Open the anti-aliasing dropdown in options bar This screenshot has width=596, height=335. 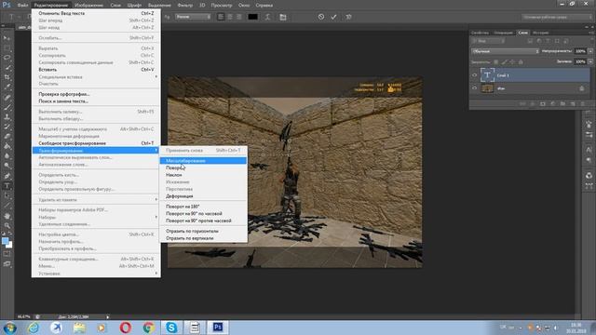tap(193, 17)
